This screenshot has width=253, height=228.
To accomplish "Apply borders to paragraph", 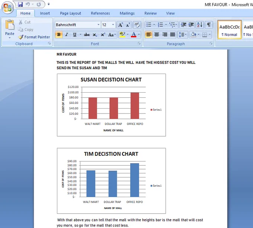I will 204,35.
